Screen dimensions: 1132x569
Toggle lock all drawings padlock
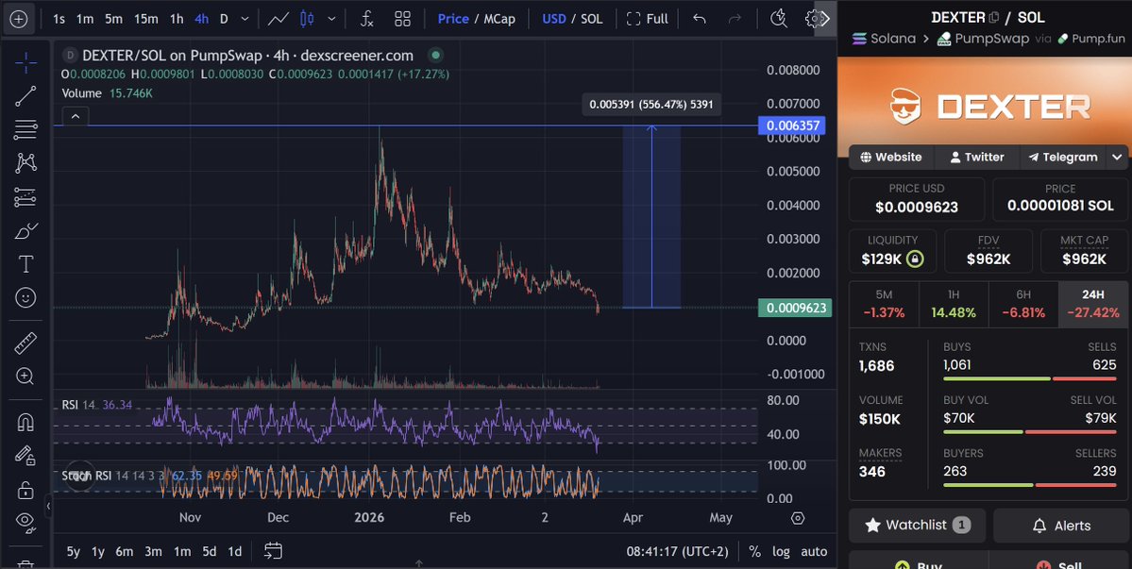[25, 489]
